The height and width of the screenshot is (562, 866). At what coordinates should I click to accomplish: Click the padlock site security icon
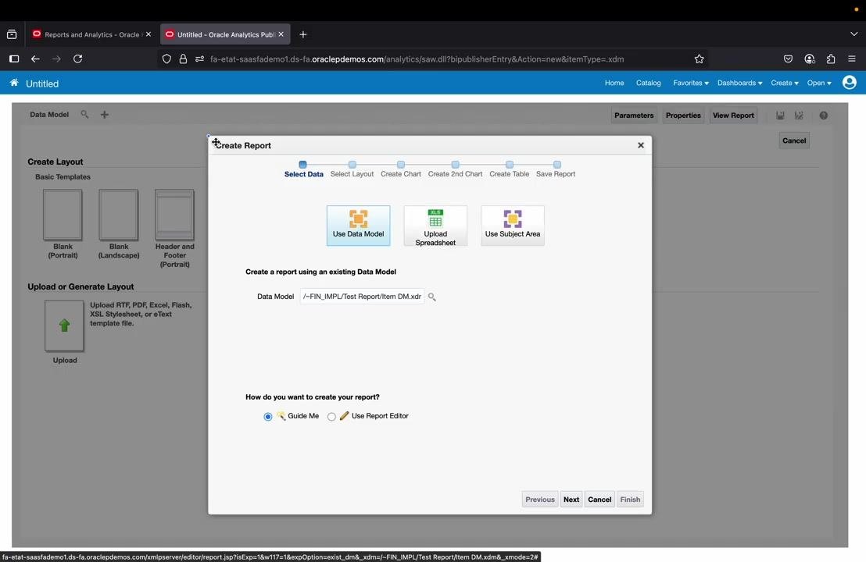click(183, 59)
